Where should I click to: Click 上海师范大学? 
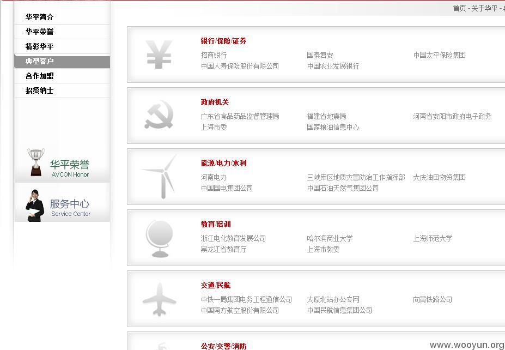point(433,238)
